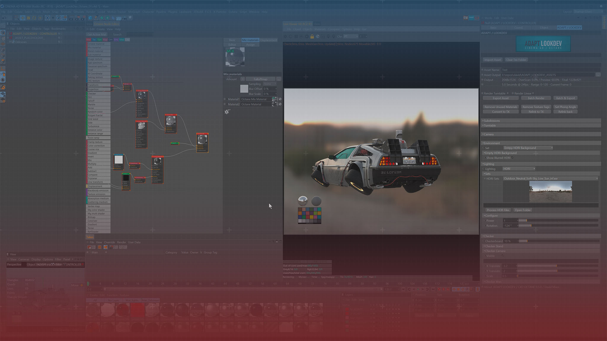Click the Remove Unused Materials button
Viewport: 607px width, 341px height.
click(x=501, y=107)
